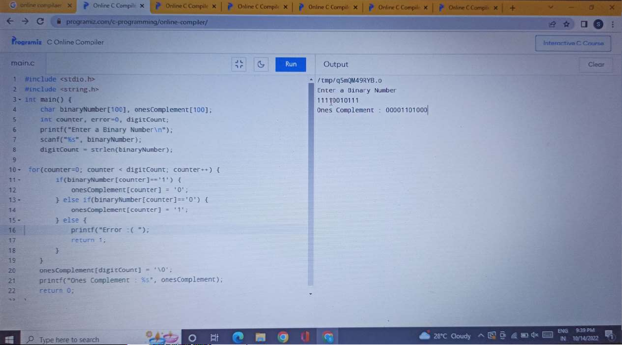
Task: Toggle fullscreen mode for the code editor
Action: point(239,64)
